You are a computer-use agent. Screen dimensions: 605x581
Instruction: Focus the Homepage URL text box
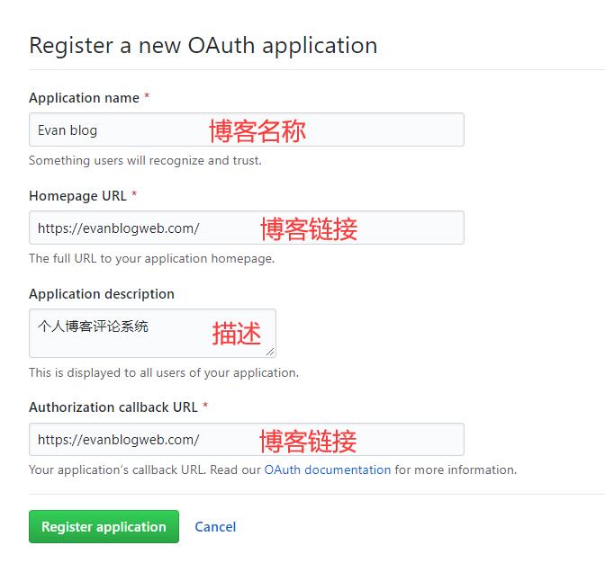[x=246, y=228]
